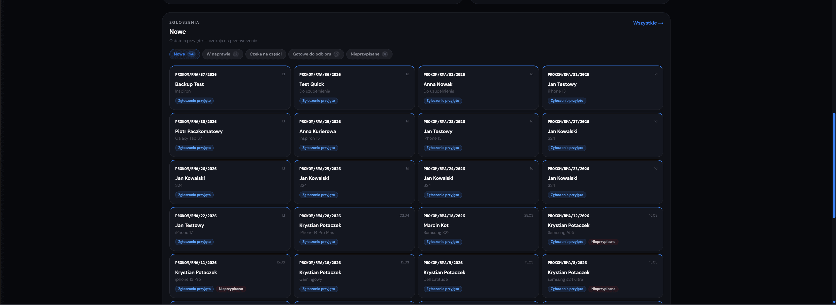Click the Inspiron 15 device text
836x305 pixels.
[x=309, y=138]
